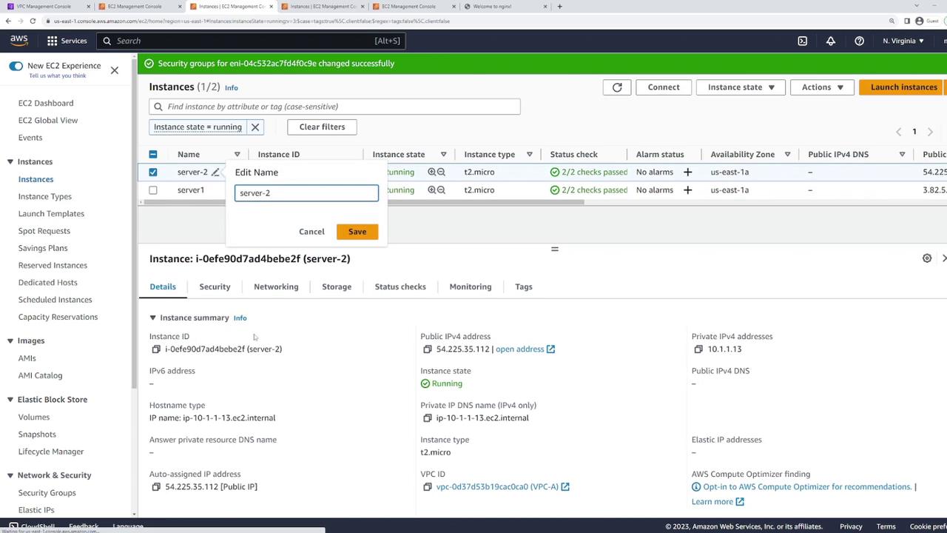Add an alarm for the server1 row

[687, 190]
